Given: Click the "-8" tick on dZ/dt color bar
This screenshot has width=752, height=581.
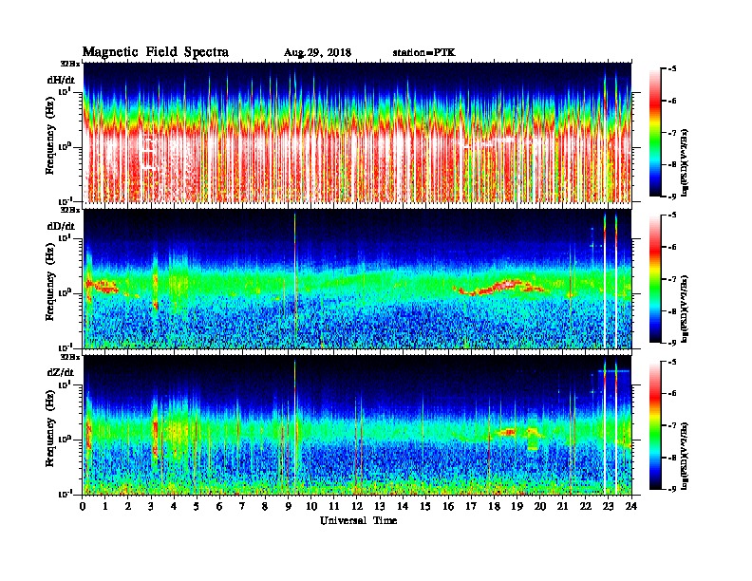Looking at the screenshot, I should click(672, 458).
